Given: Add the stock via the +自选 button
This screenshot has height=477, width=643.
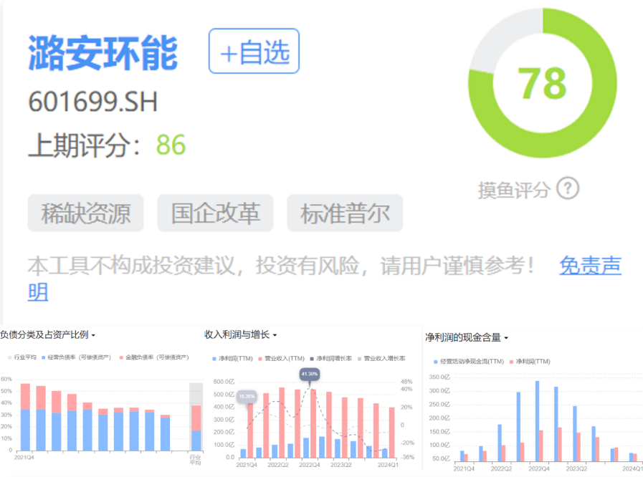Looking at the screenshot, I should point(254,52).
